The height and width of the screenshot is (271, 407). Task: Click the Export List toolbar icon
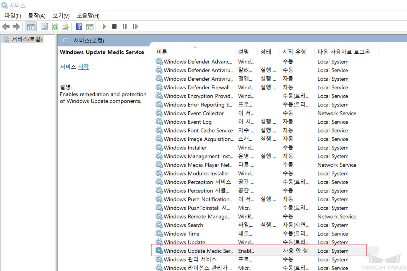coord(65,27)
